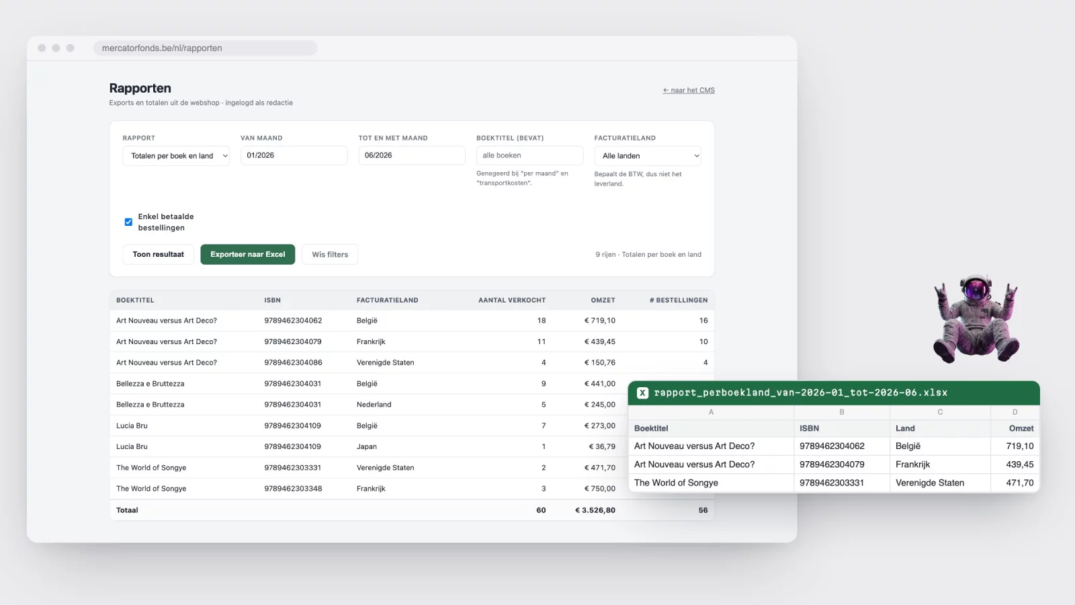The width and height of the screenshot is (1075, 605).
Task: Click the spreadsheet file name rapport_perboekland
Action: click(801, 393)
